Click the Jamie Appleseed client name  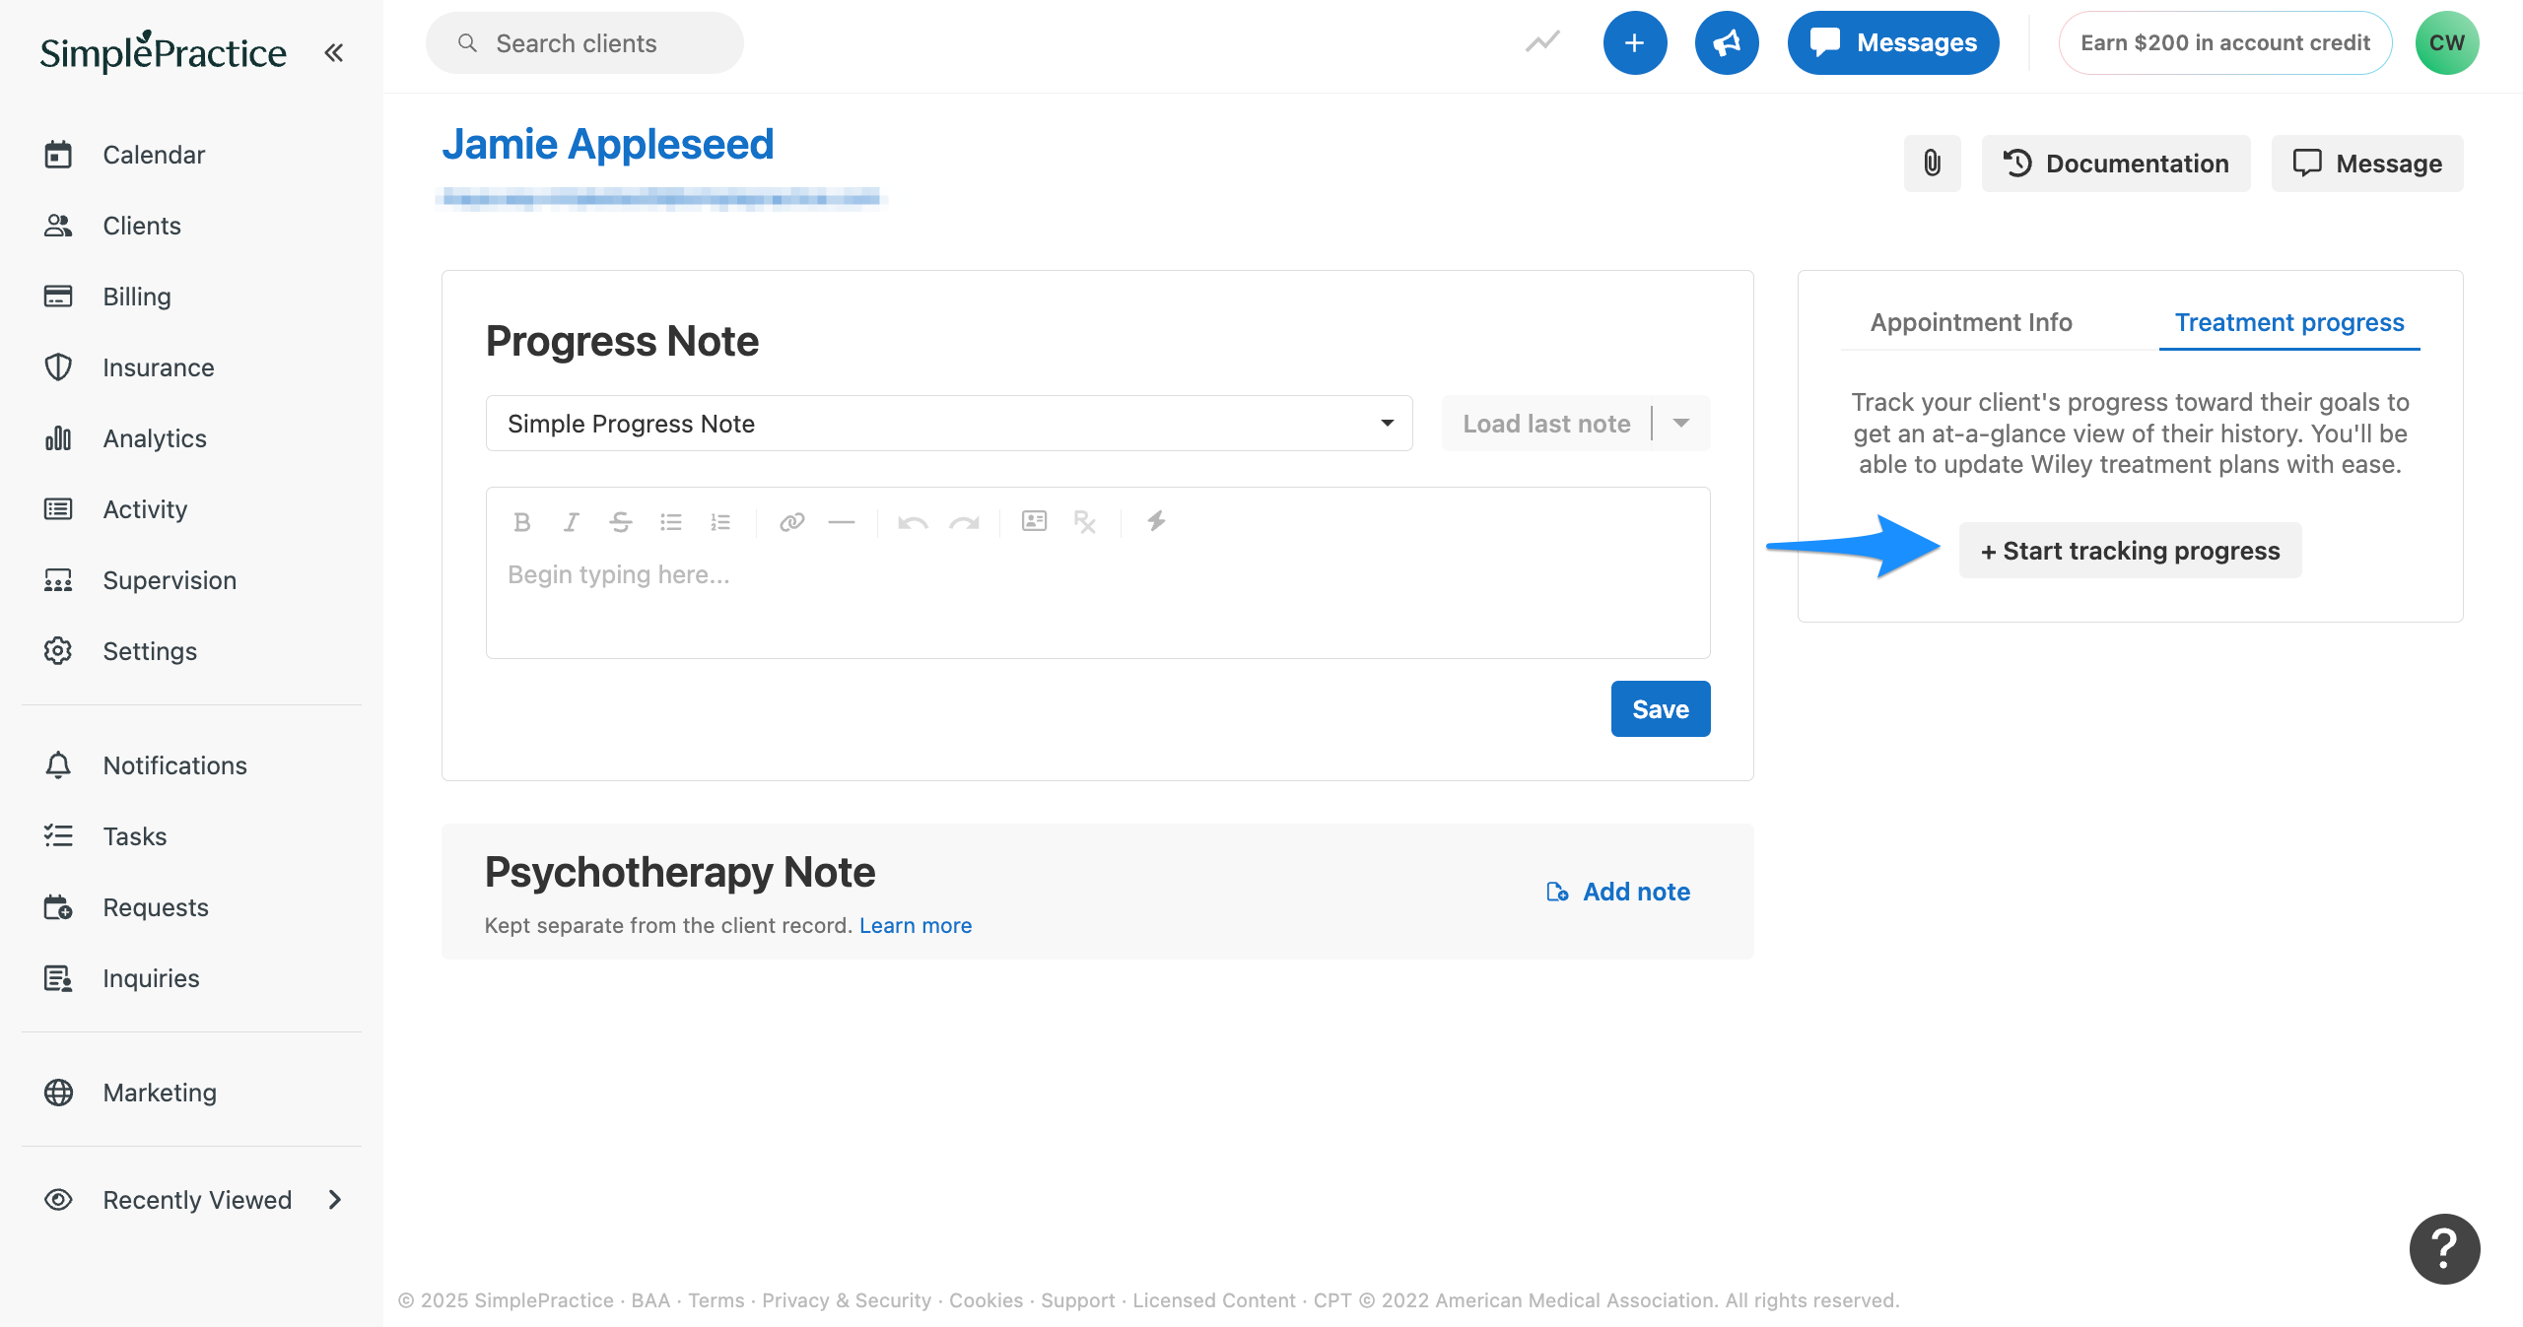tap(608, 144)
